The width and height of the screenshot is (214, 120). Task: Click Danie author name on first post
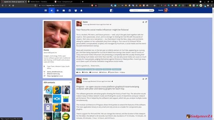click(85, 22)
